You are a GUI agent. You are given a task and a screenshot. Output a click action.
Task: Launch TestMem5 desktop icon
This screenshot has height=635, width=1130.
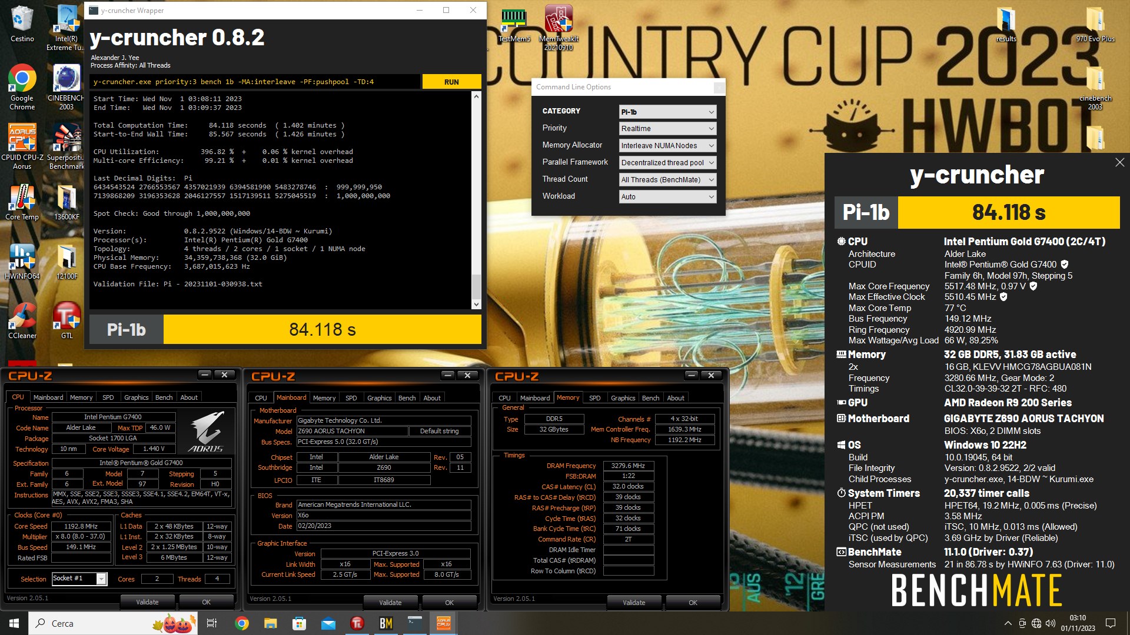pos(514,25)
